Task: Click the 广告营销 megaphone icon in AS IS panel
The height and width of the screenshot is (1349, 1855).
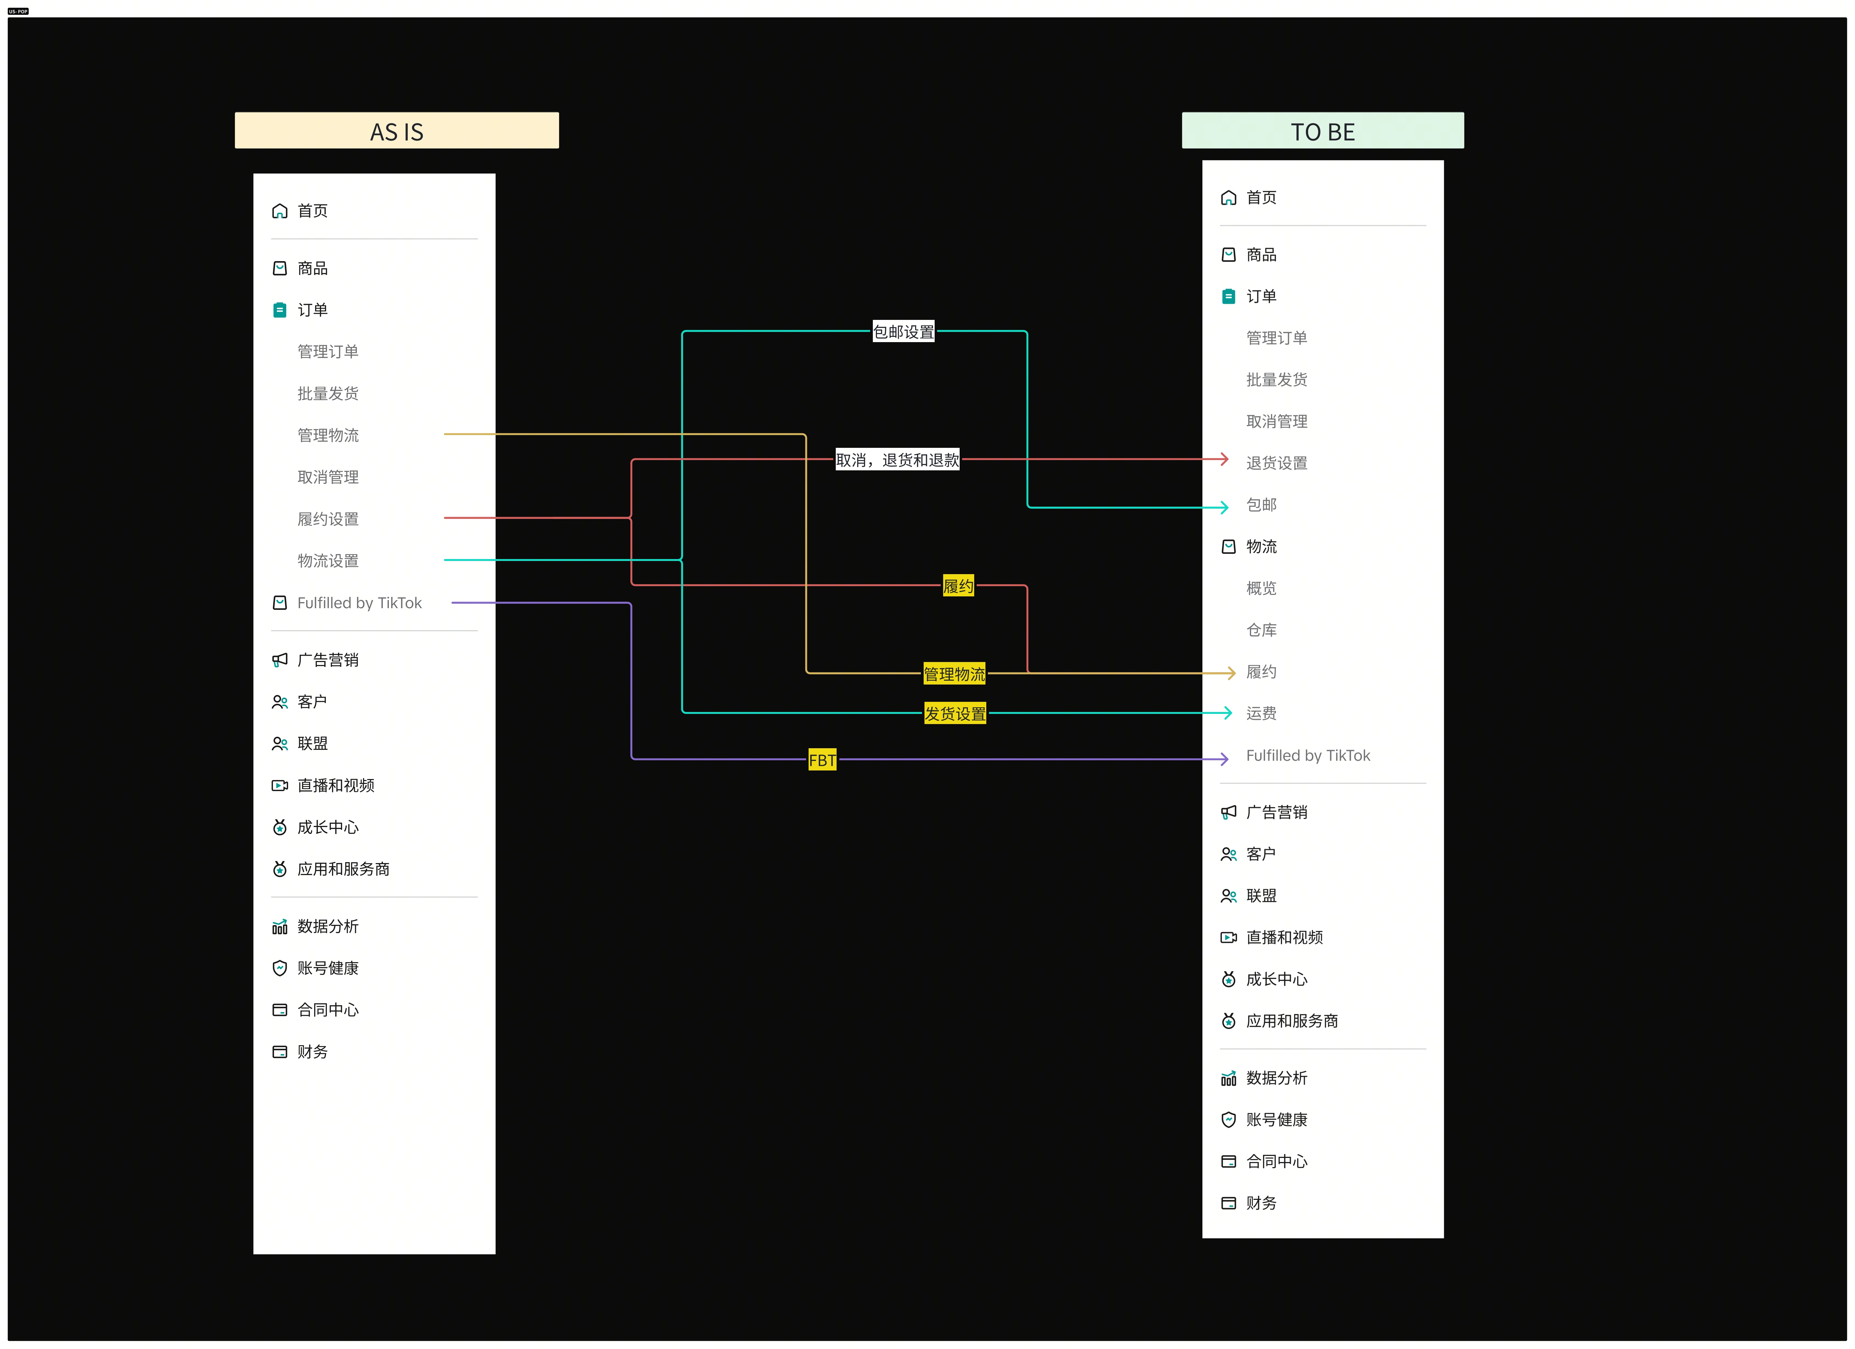Action: pos(280,660)
